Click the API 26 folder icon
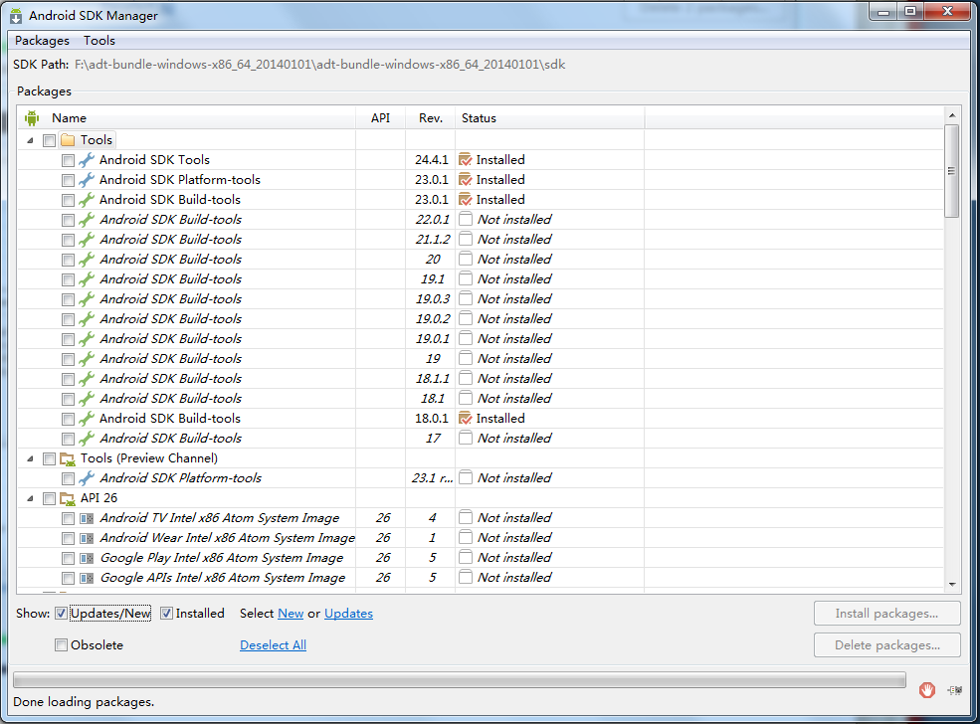This screenshot has width=980, height=724. click(x=68, y=498)
